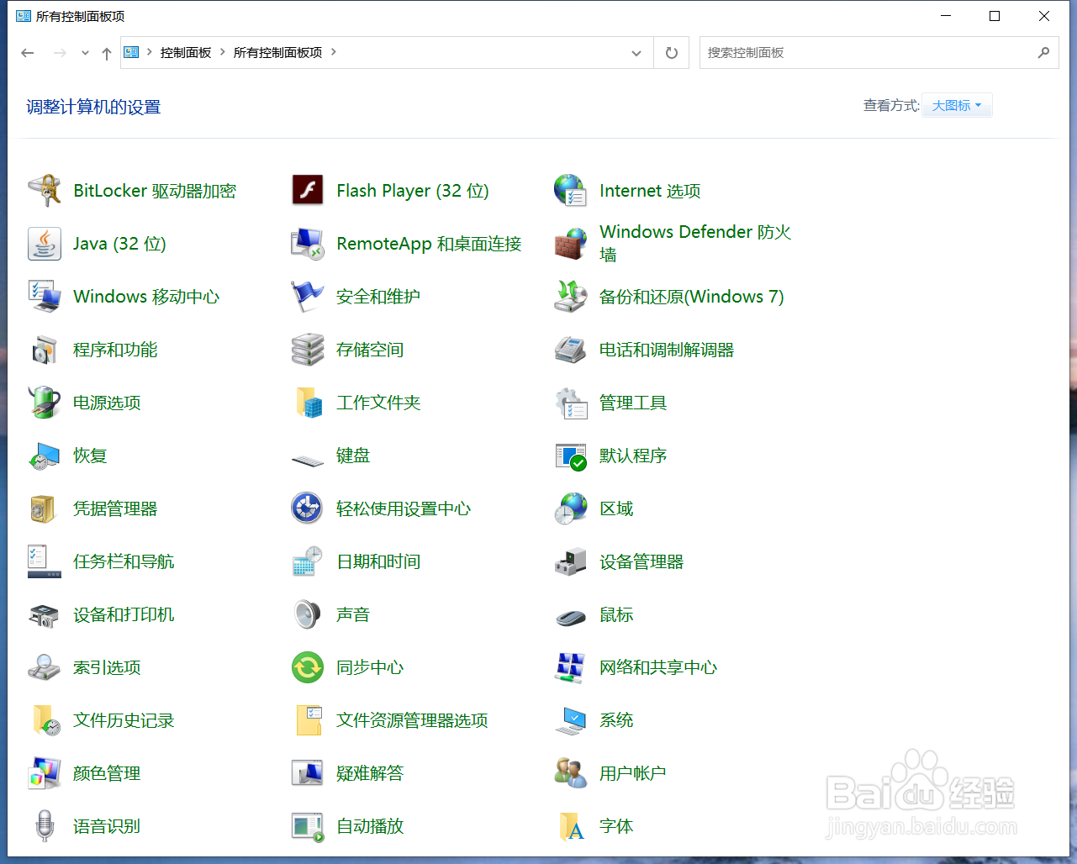Open the 默认程序 icon

pos(571,456)
